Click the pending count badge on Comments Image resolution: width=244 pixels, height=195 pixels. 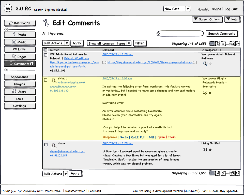tap(32, 64)
